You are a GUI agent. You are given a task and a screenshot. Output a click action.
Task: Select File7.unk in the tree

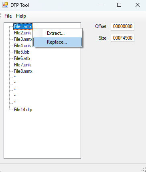click(22, 65)
